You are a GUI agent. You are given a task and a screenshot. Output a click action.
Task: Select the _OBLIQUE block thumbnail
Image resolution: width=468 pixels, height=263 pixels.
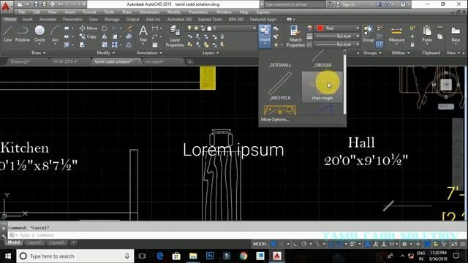click(x=322, y=58)
